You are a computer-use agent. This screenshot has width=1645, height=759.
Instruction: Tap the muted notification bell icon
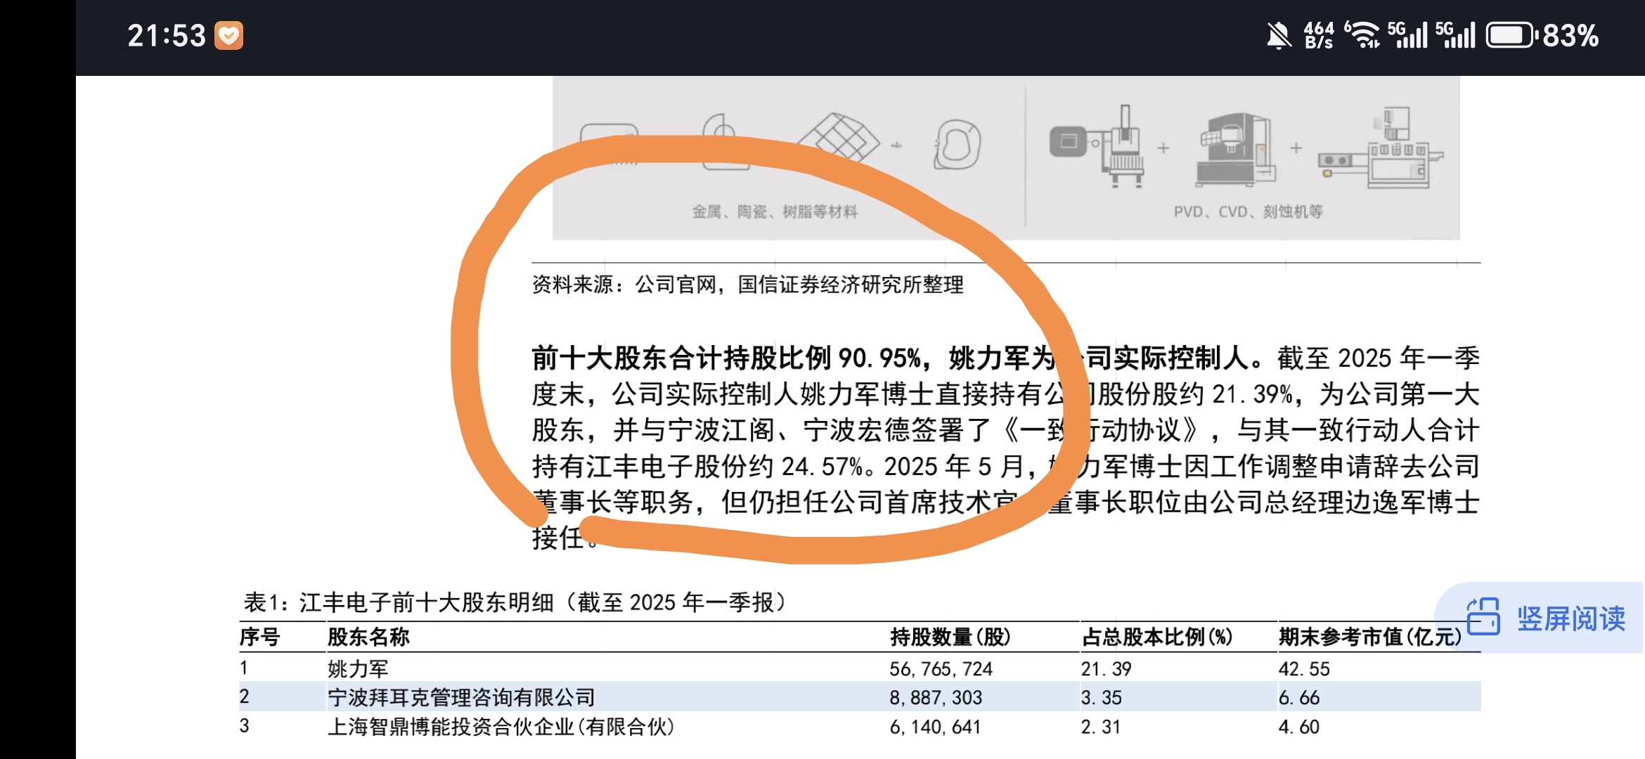click(x=1279, y=35)
